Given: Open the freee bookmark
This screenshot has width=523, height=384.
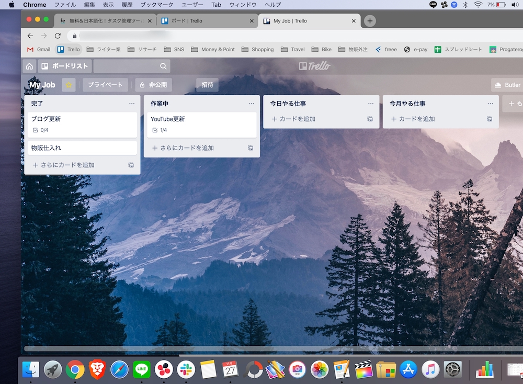Looking at the screenshot, I should pyautogui.click(x=386, y=49).
